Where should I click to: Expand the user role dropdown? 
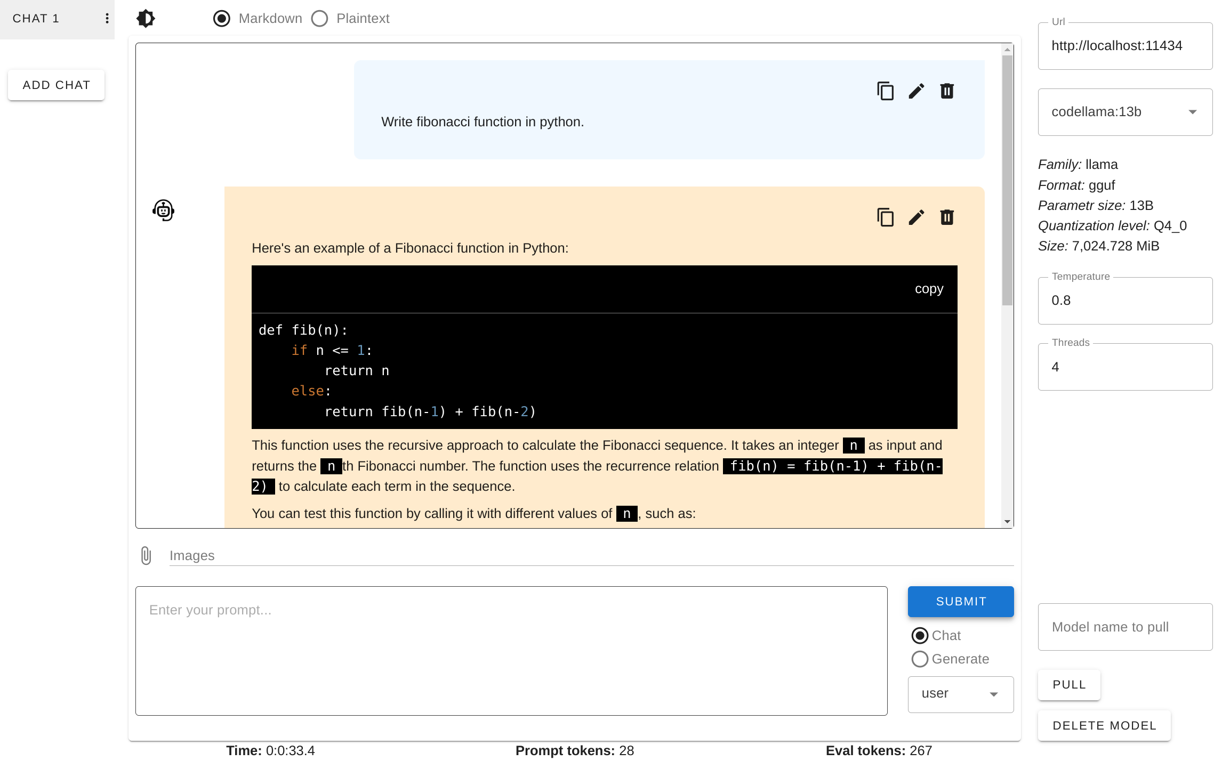(960, 694)
